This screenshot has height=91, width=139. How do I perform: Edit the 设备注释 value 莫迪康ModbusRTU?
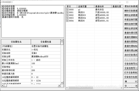[46, 57]
